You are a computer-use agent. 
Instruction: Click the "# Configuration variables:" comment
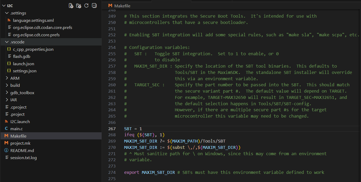157,47
